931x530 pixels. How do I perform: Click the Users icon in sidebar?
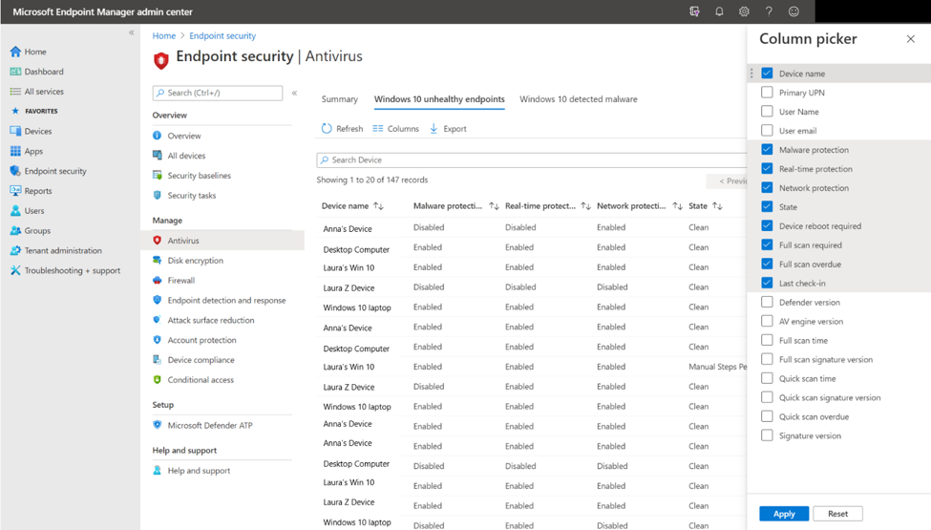click(x=15, y=211)
